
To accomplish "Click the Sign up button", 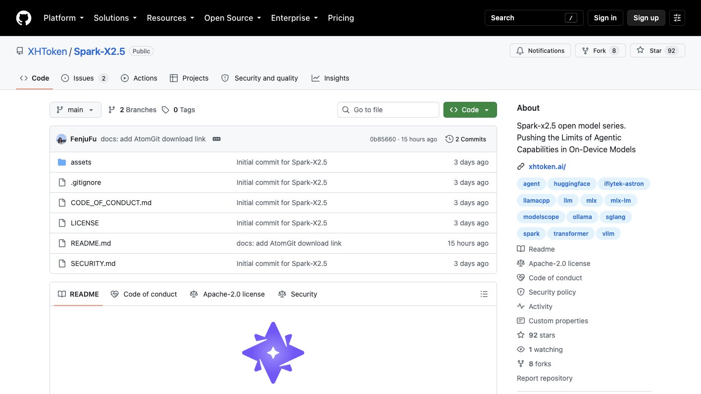I will click(646, 18).
